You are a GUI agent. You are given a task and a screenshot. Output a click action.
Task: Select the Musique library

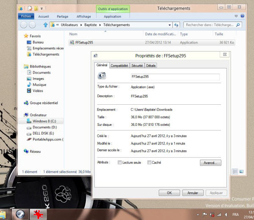(39, 85)
